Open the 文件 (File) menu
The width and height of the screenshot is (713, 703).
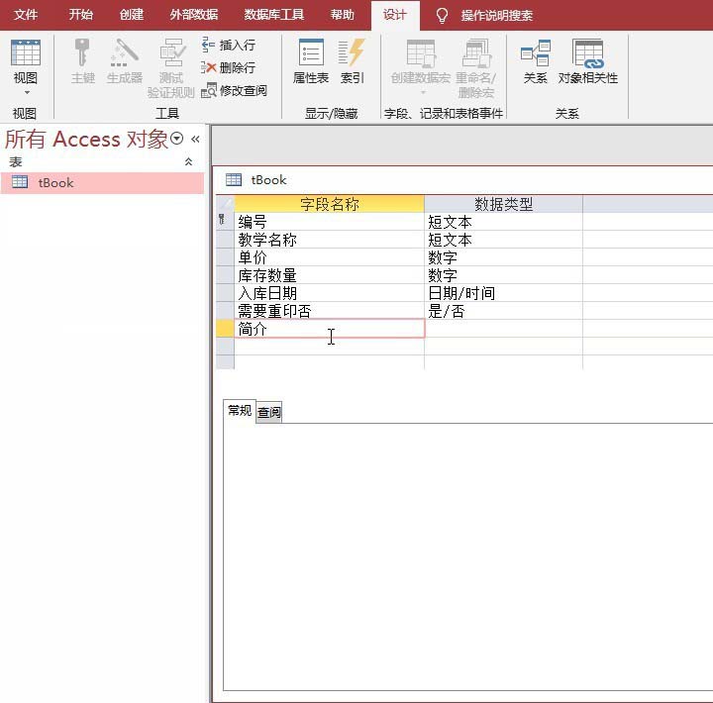pyautogui.click(x=26, y=15)
